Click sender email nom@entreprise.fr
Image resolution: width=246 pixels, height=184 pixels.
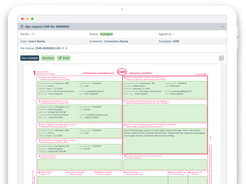pos(95,91)
